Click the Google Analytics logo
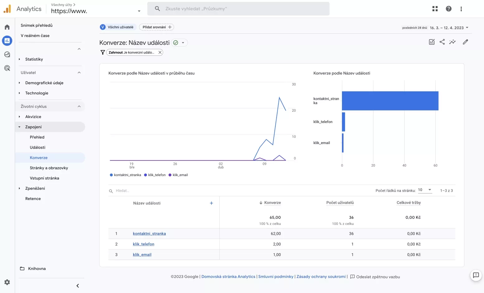 [7, 9]
